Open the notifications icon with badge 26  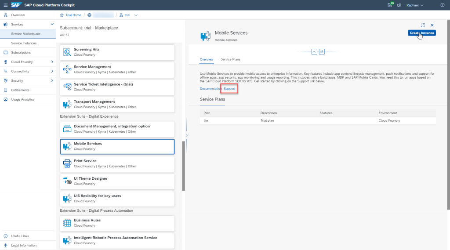(x=390, y=5)
